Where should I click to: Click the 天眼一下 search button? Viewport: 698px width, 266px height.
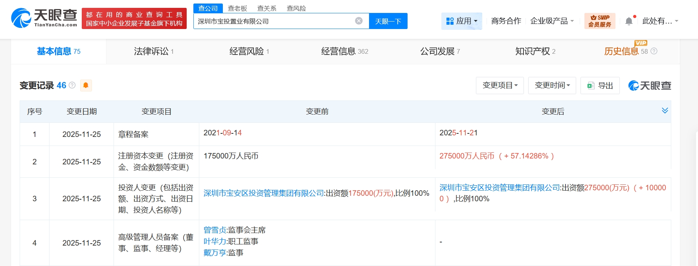click(x=388, y=21)
